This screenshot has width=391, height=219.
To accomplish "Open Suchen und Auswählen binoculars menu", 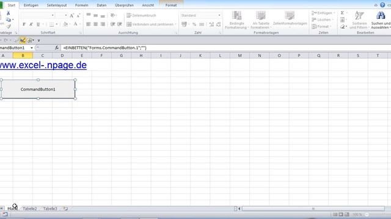I will (x=381, y=20).
